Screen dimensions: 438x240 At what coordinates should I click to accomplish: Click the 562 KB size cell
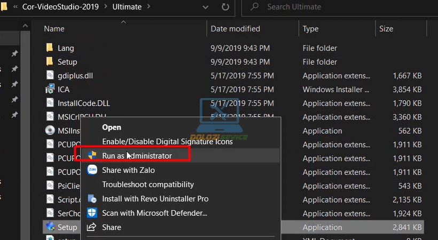[x=410, y=131]
